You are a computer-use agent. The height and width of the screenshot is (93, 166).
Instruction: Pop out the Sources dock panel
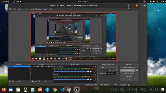click(52, 64)
